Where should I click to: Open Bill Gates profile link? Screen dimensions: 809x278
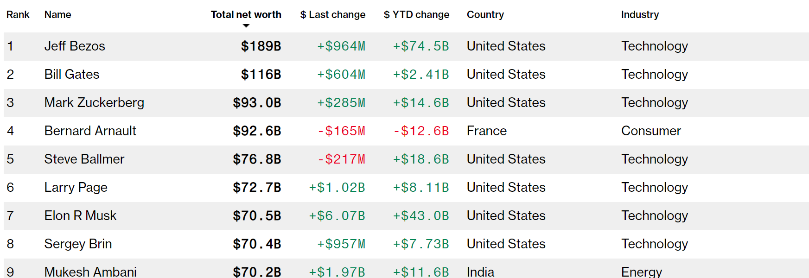[x=72, y=75]
